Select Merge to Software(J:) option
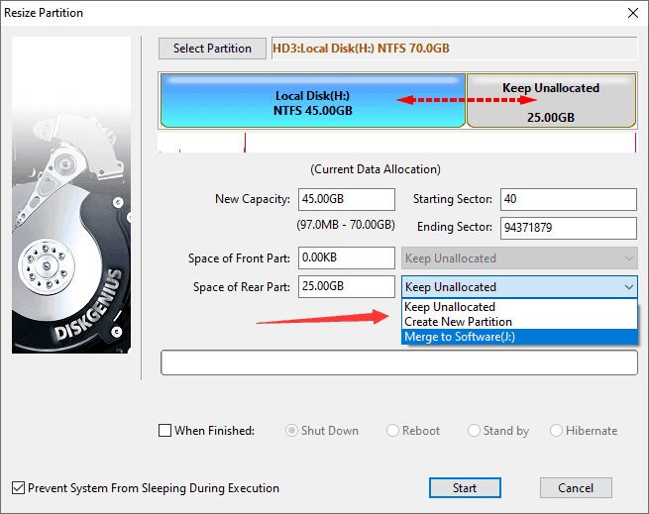The height and width of the screenshot is (514, 649). [457, 337]
